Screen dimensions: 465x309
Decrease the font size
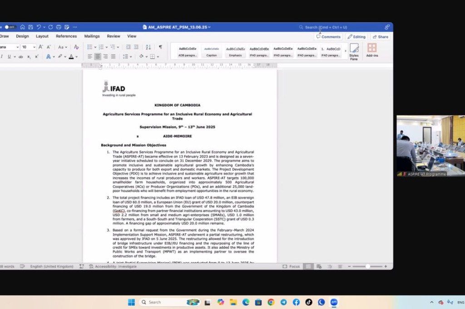click(x=49, y=47)
